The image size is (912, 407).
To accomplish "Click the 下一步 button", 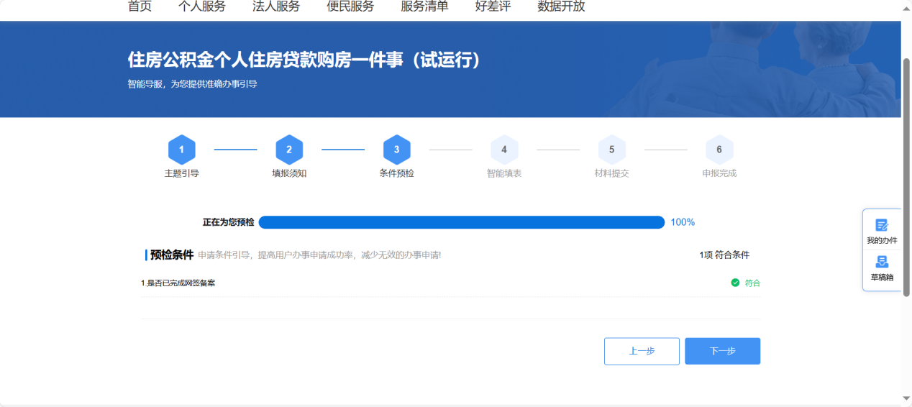I will pos(722,351).
